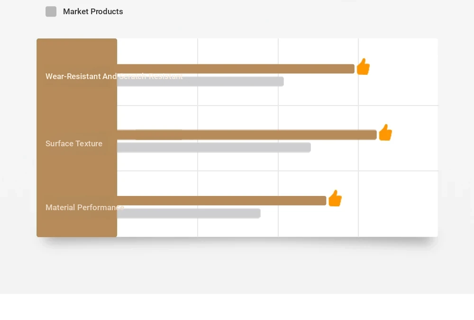Click the Market Products gray legend swatch
Screen dimensions: 474x320
pyautogui.click(x=51, y=11)
